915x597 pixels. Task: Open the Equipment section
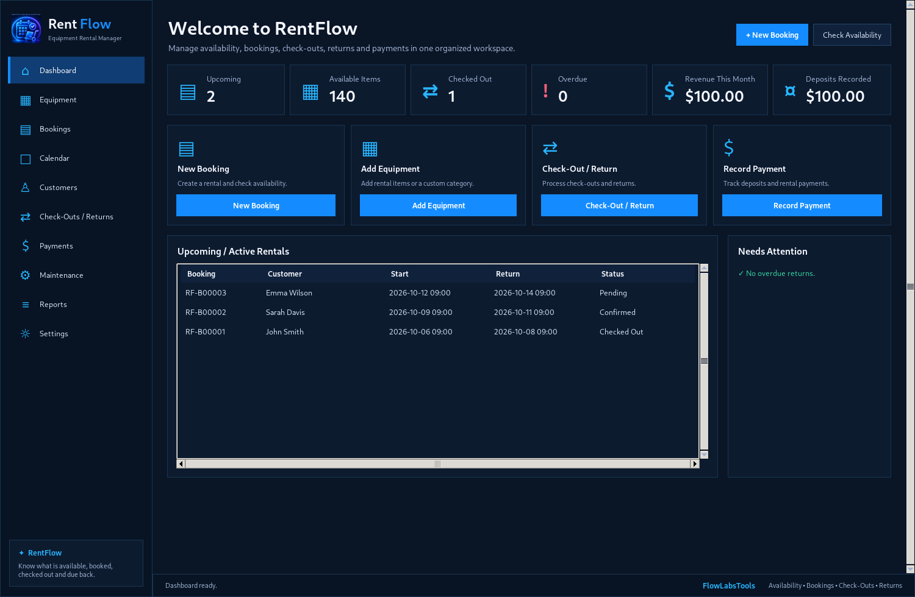click(76, 100)
